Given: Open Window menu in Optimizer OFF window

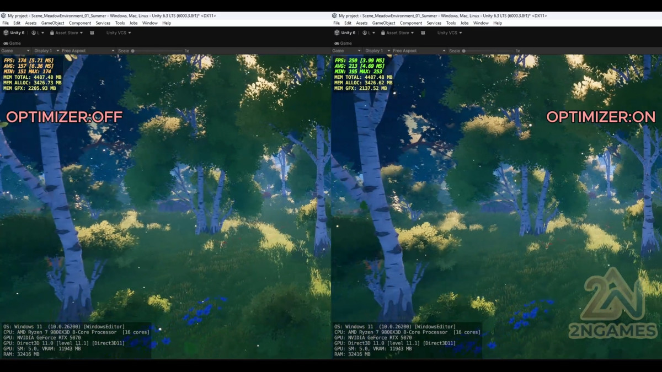Looking at the screenshot, I should point(150,23).
